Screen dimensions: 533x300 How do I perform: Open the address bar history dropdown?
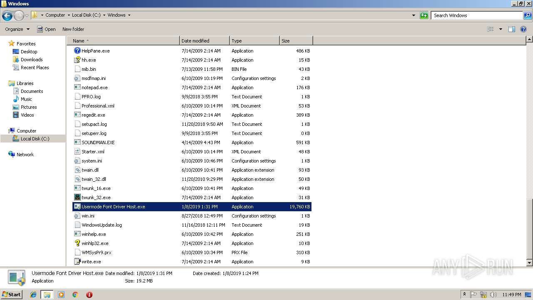(413, 15)
